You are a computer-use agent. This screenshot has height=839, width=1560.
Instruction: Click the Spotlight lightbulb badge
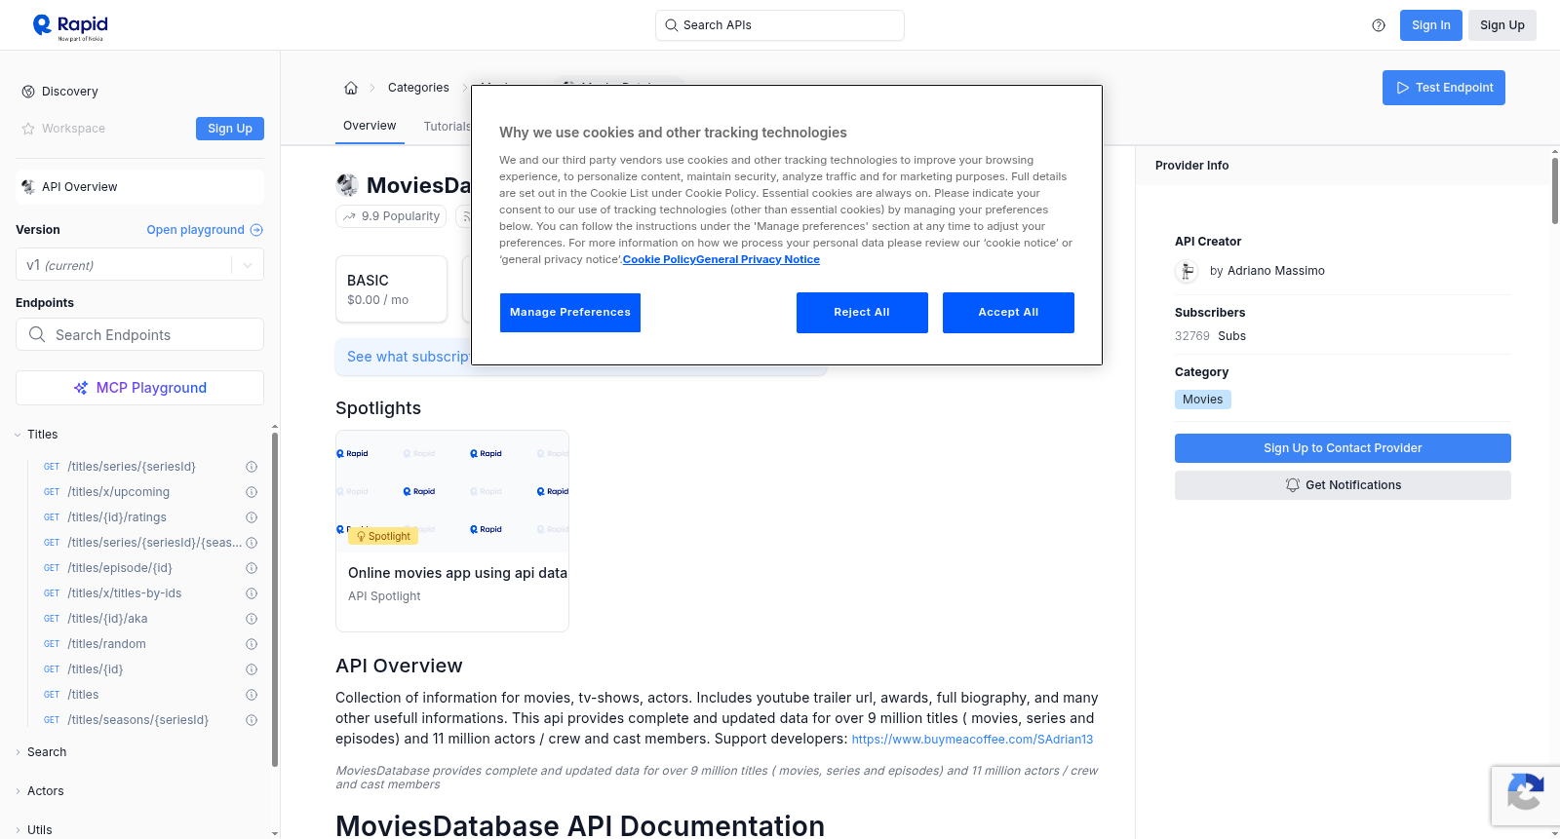[383, 536]
